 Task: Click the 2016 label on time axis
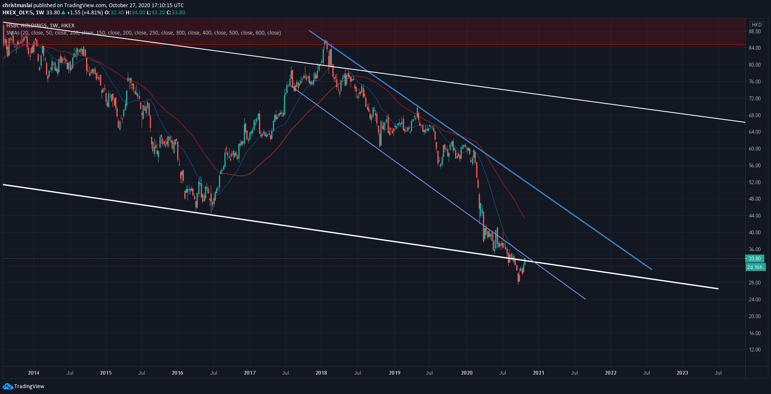click(178, 373)
